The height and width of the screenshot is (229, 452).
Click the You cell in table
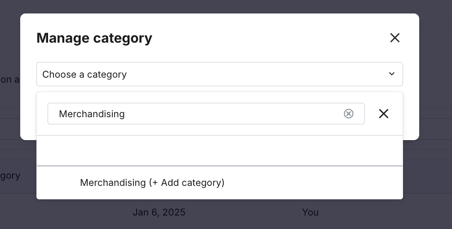pos(310,212)
